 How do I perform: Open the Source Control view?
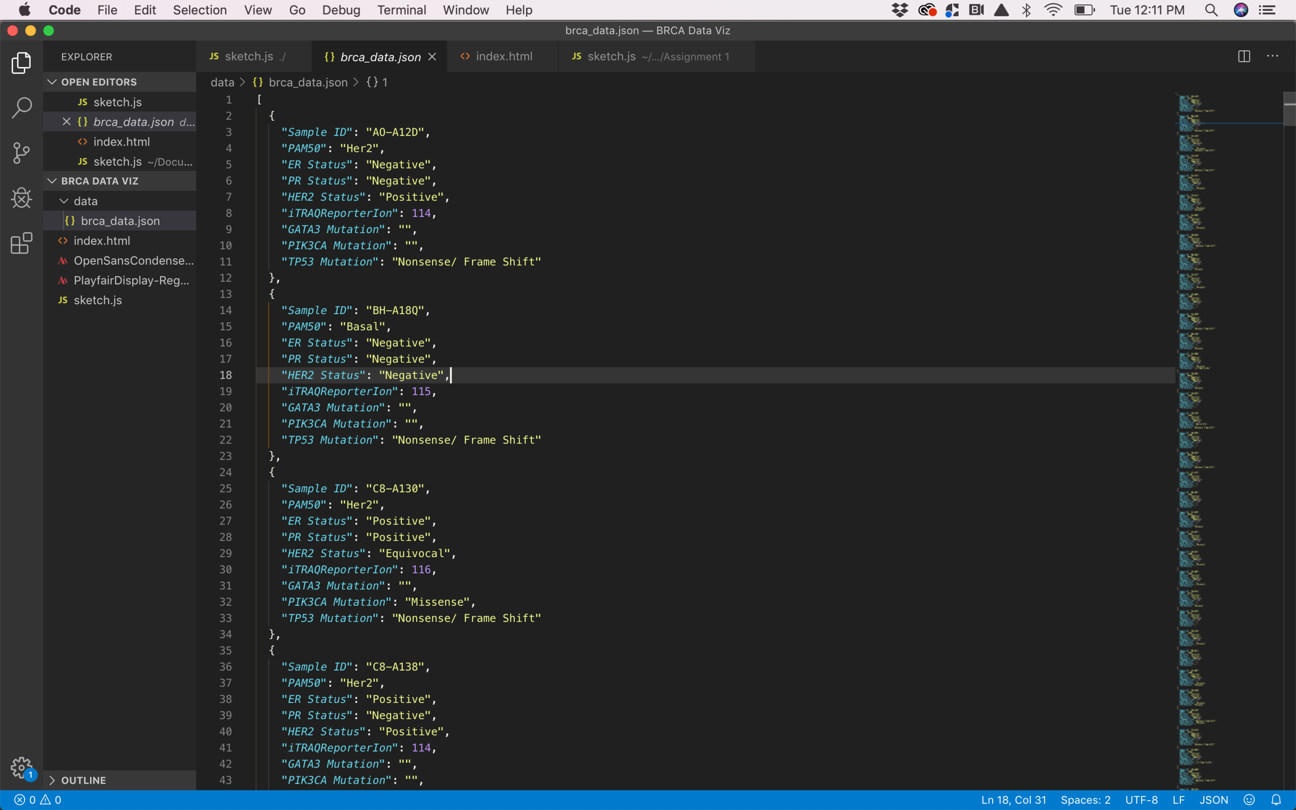pos(21,153)
